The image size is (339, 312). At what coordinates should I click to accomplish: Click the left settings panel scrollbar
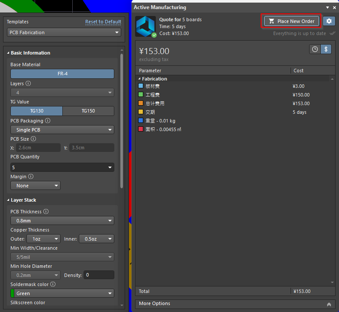(x=122, y=121)
